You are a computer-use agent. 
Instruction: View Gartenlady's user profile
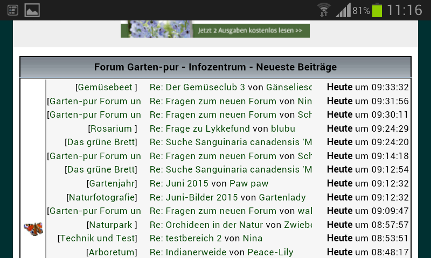(278, 197)
